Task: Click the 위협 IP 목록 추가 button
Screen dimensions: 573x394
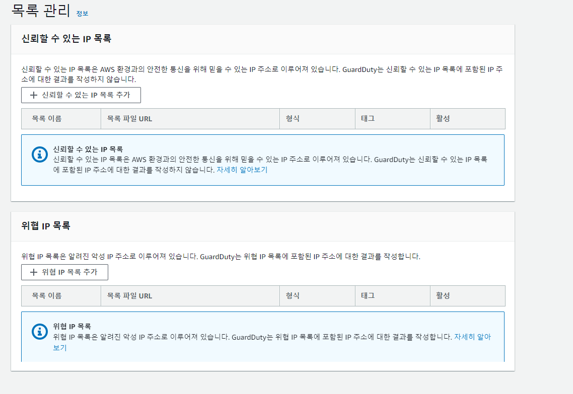Action: (64, 272)
